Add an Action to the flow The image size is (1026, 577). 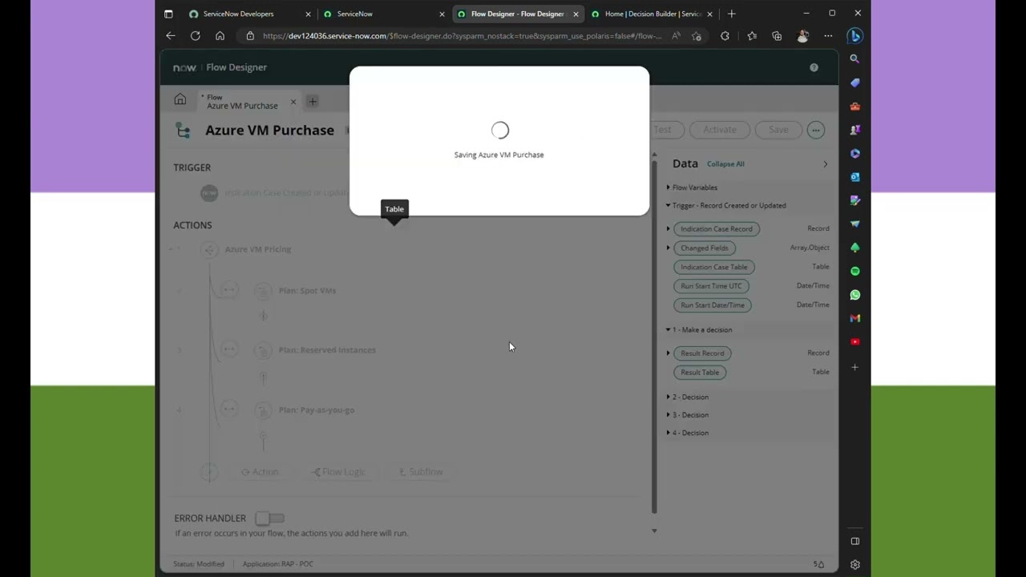coord(260,472)
